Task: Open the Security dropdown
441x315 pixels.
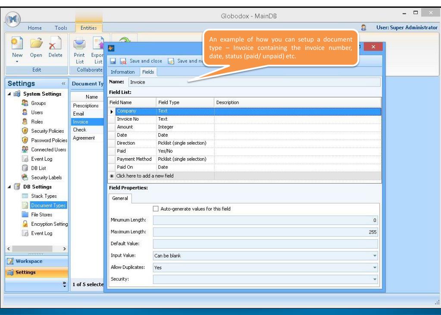Action: coord(375,279)
